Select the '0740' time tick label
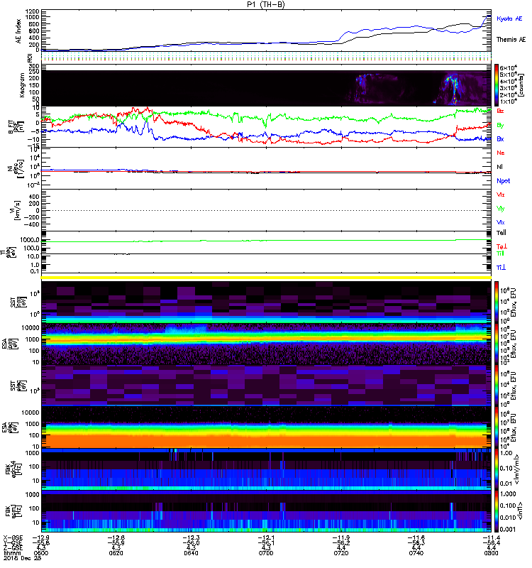Image resolution: width=532 pixels, height=568 pixels. click(x=416, y=553)
